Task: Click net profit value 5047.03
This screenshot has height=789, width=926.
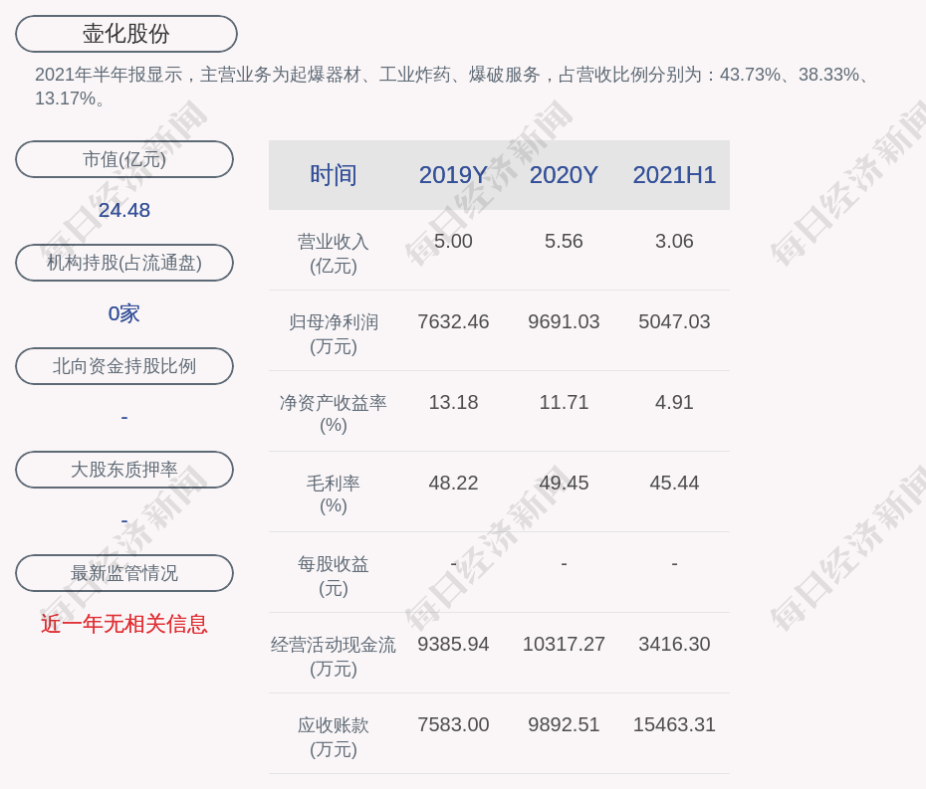Action: 674,321
